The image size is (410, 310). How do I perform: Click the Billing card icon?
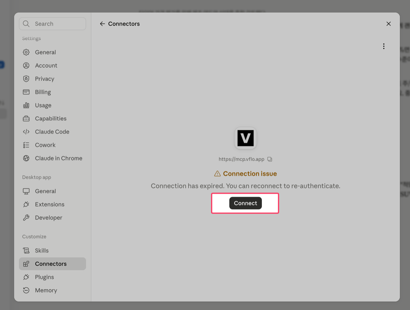(26, 92)
